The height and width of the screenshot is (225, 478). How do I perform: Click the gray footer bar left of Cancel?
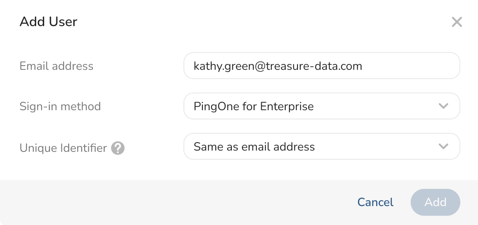pyautogui.click(x=168, y=202)
